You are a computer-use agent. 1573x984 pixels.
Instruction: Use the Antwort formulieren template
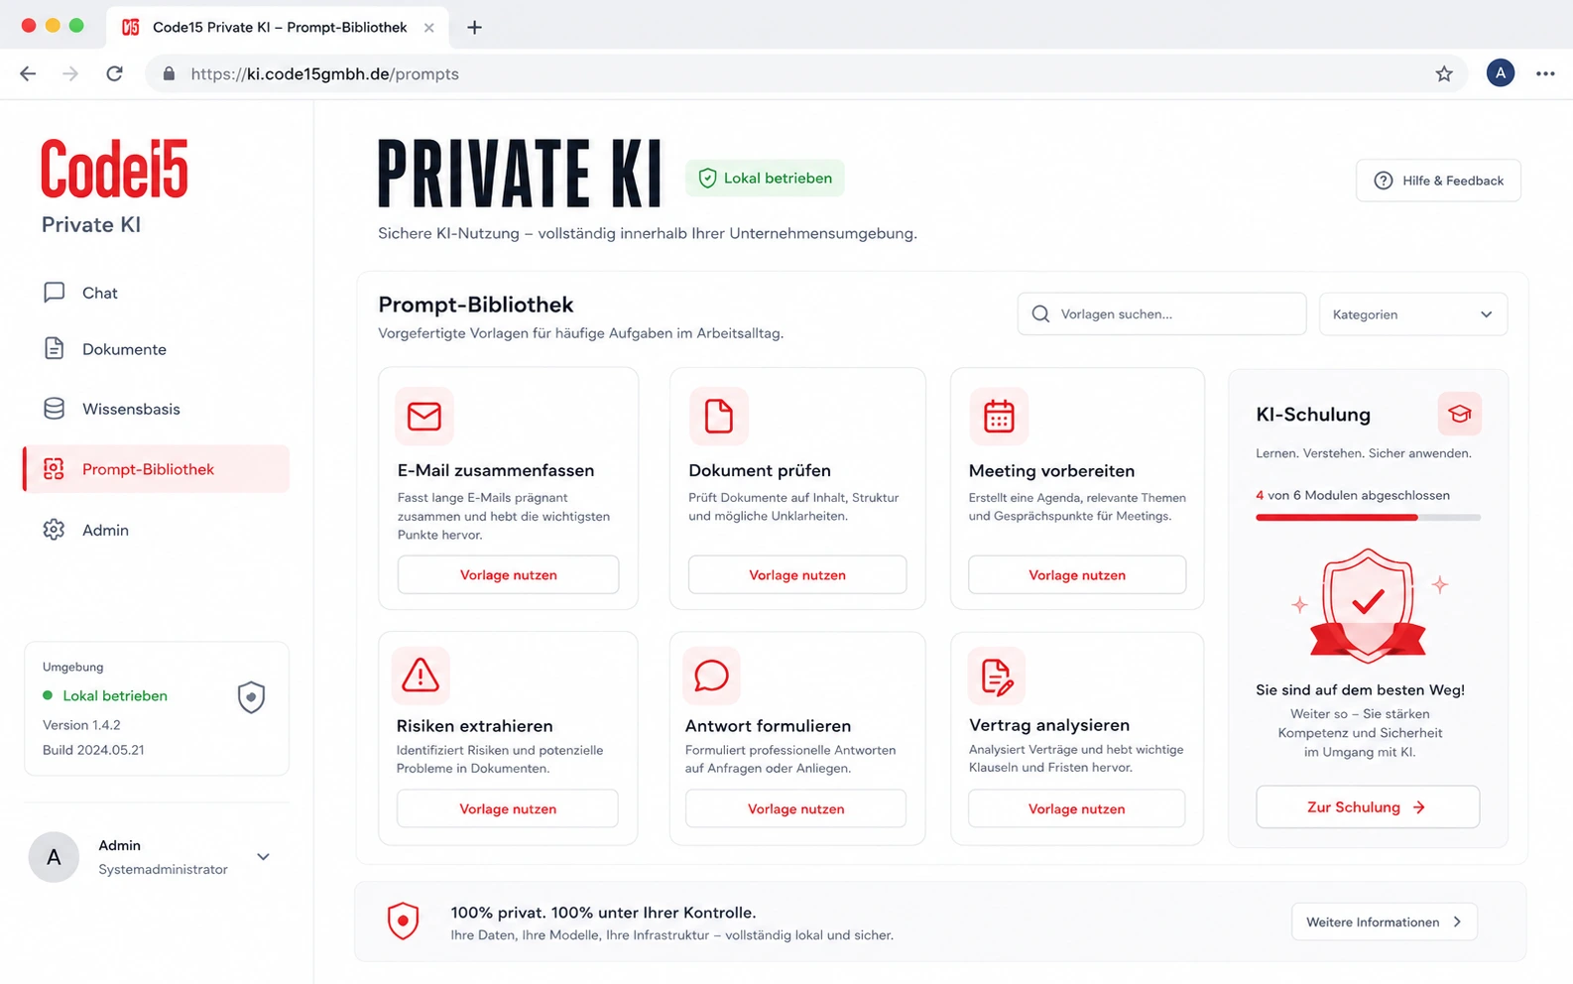tap(795, 808)
